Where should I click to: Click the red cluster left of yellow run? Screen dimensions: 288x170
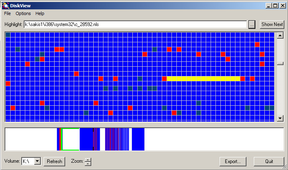tap(164, 78)
